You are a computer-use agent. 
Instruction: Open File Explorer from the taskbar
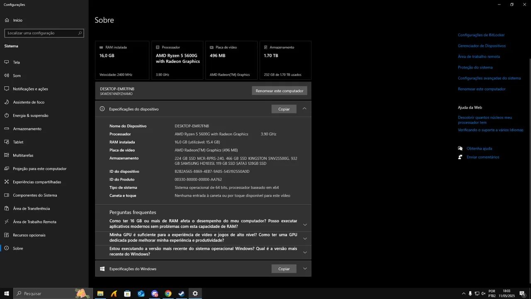click(x=100, y=294)
